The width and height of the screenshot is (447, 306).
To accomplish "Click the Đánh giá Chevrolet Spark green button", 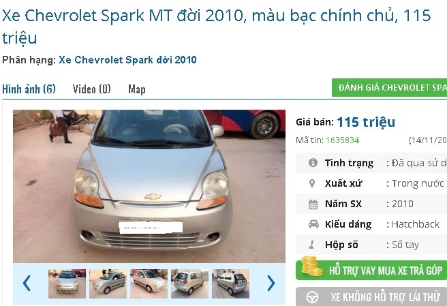I will click(x=389, y=87).
